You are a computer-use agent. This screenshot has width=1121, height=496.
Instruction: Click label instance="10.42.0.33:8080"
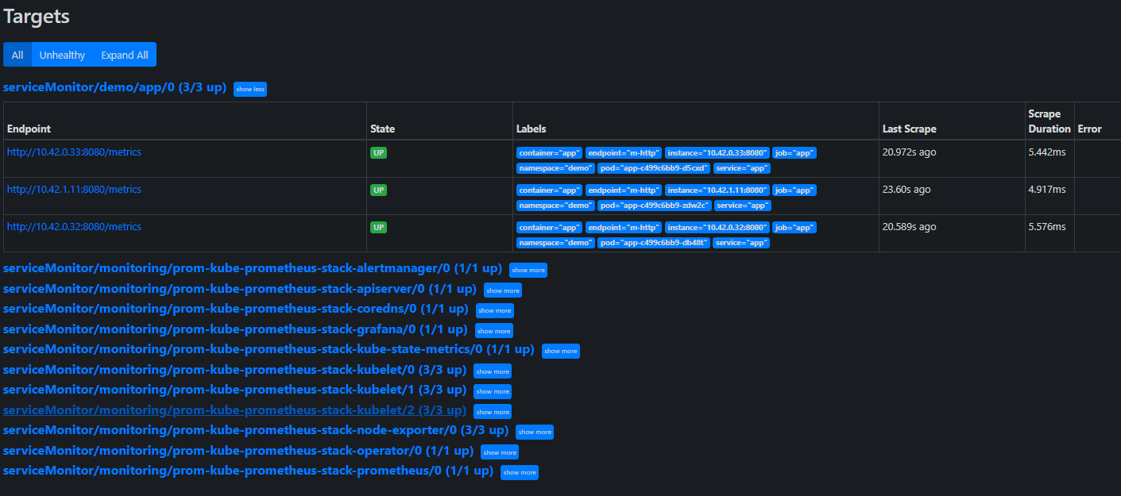pos(717,152)
